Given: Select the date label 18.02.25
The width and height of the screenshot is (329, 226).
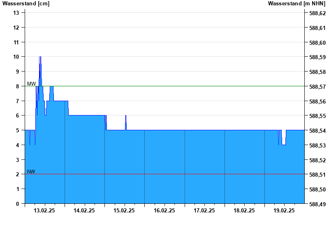Looking at the screenshot, I should (244, 210).
